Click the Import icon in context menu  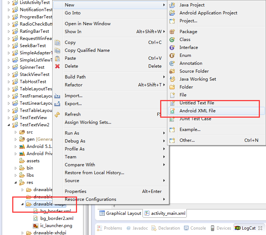57,96
